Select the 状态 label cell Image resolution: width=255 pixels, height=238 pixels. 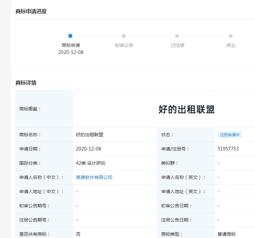[x=186, y=135]
